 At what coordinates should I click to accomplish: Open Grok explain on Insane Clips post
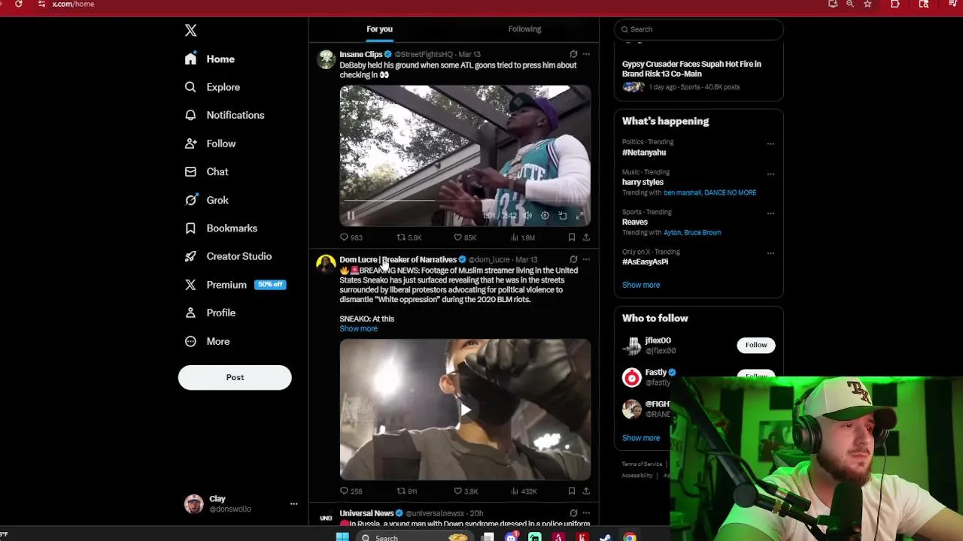coord(573,54)
